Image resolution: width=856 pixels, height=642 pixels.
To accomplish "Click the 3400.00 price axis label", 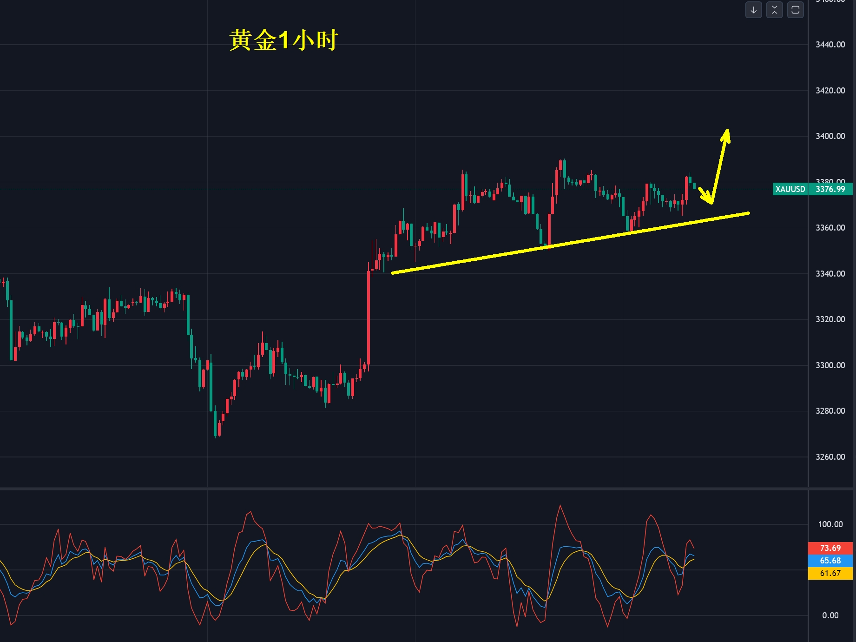I will pos(830,136).
